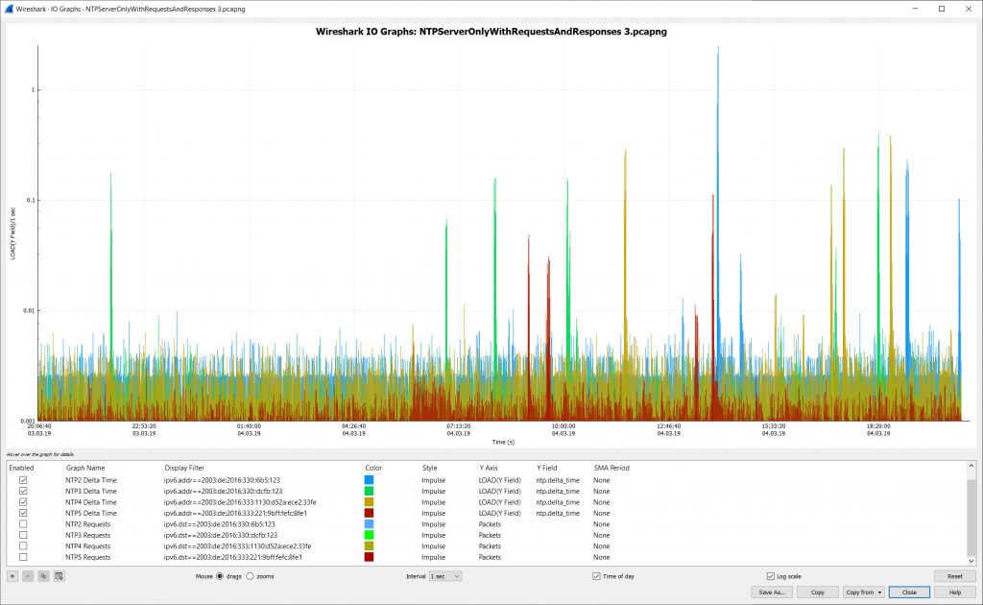Select the 'NTP3 Delta Time' graph name
The width and height of the screenshot is (983, 605).
pos(91,491)
